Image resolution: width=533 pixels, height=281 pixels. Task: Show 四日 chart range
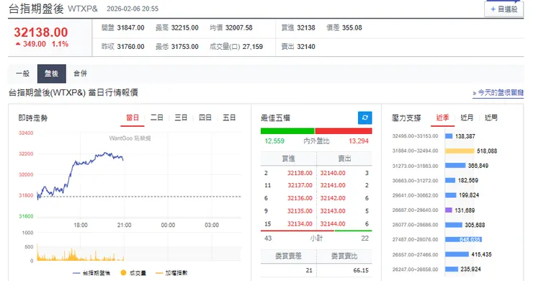tap(205, 117)
